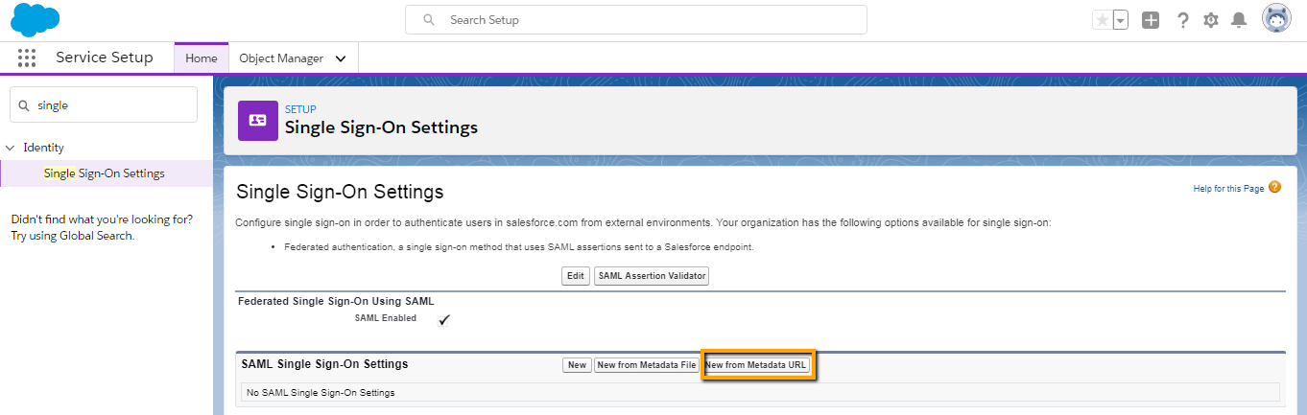1307x415 pixels.
Task: Switch to the Home tab
Action: (202, 58)
